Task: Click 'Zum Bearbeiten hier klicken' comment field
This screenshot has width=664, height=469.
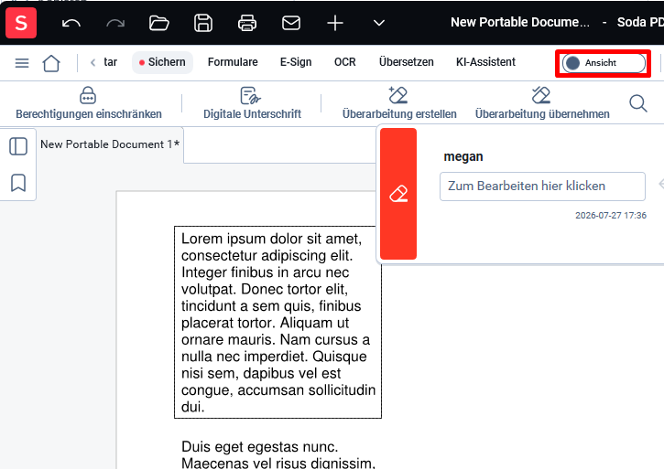Action: 542,187
